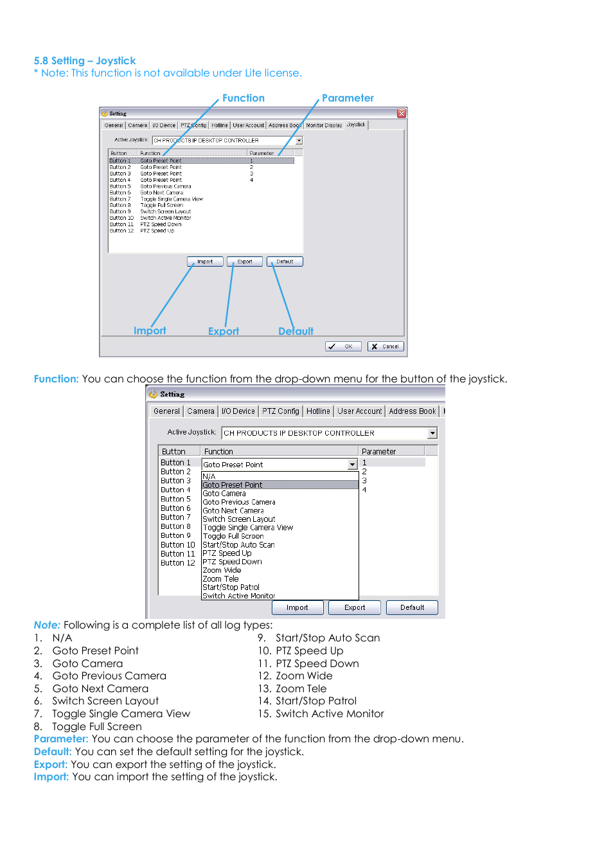This screenshot has width=613, height=867.
Task: Open the PTZ Config tab in the second dialog
Action: (281, 411)
